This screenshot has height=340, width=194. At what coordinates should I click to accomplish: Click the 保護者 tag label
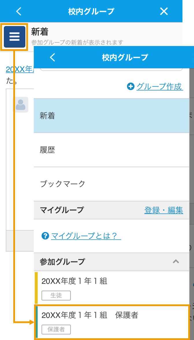click(x=56, y=330)
